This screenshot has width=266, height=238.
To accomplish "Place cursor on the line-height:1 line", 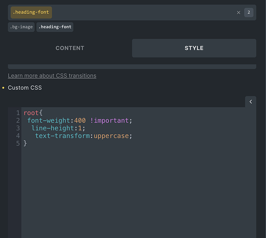I will click(x=58, y=128).
